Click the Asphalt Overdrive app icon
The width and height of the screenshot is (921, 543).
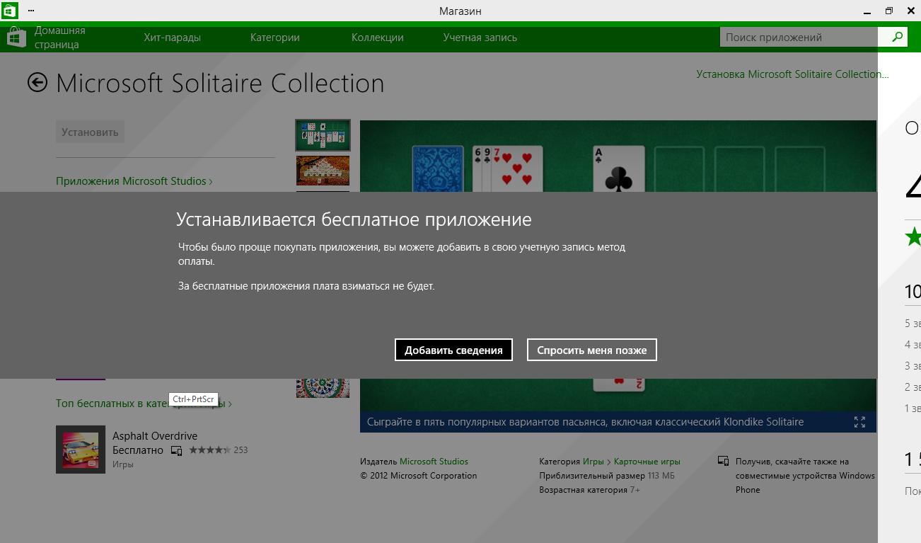[x=81, y=450]
